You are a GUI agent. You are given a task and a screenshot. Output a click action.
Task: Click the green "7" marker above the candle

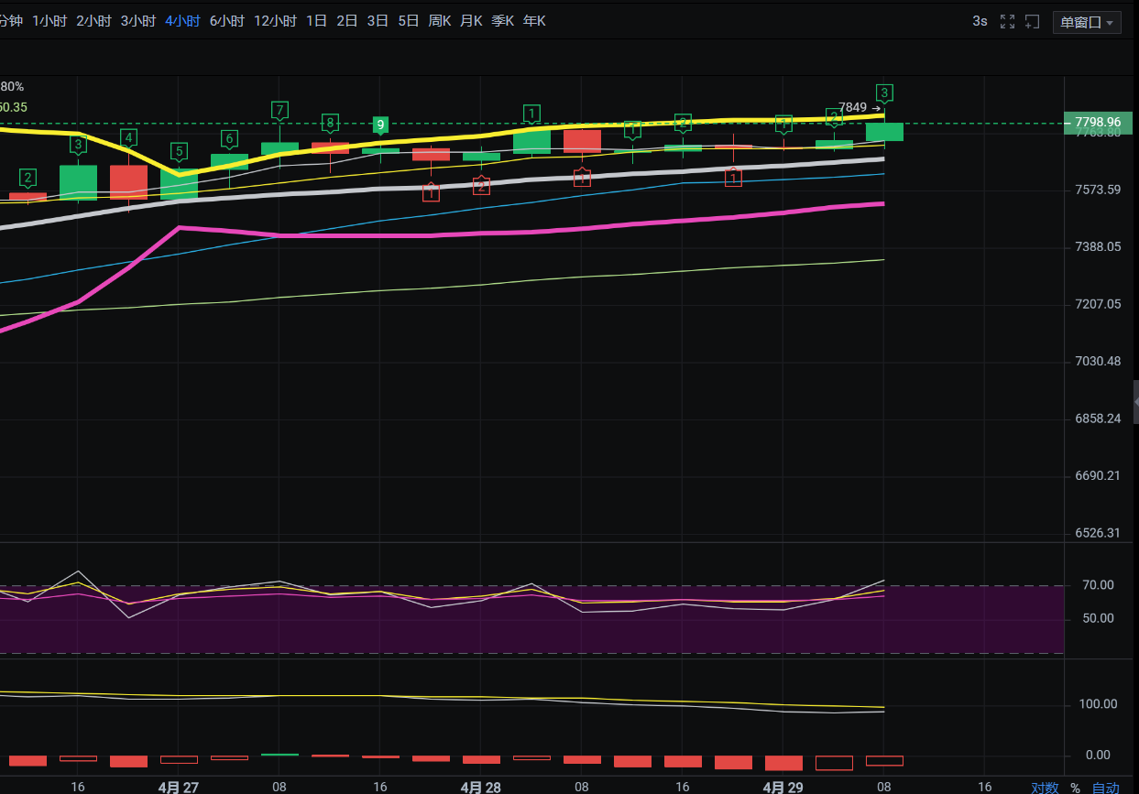(279, 109)
